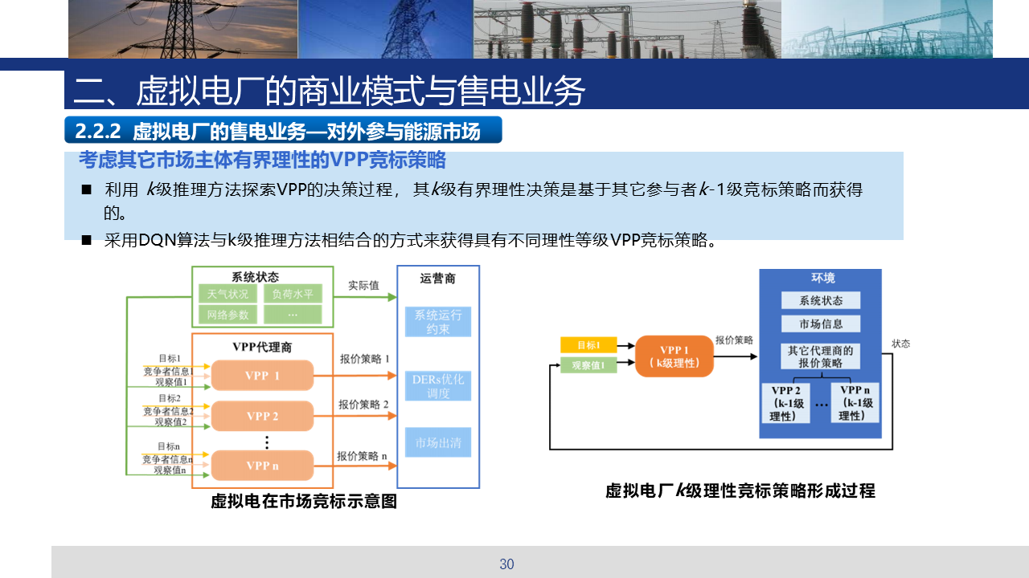This screenshot has width=1029, height=578.
Task: Select the 2.2.2 虚拟电厂的售电业务 section label
Action: coord(283,130)
